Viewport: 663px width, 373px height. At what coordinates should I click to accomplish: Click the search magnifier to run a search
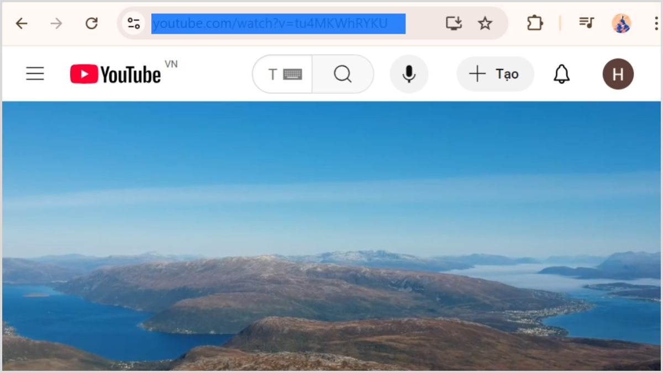[x=343, y=73]
